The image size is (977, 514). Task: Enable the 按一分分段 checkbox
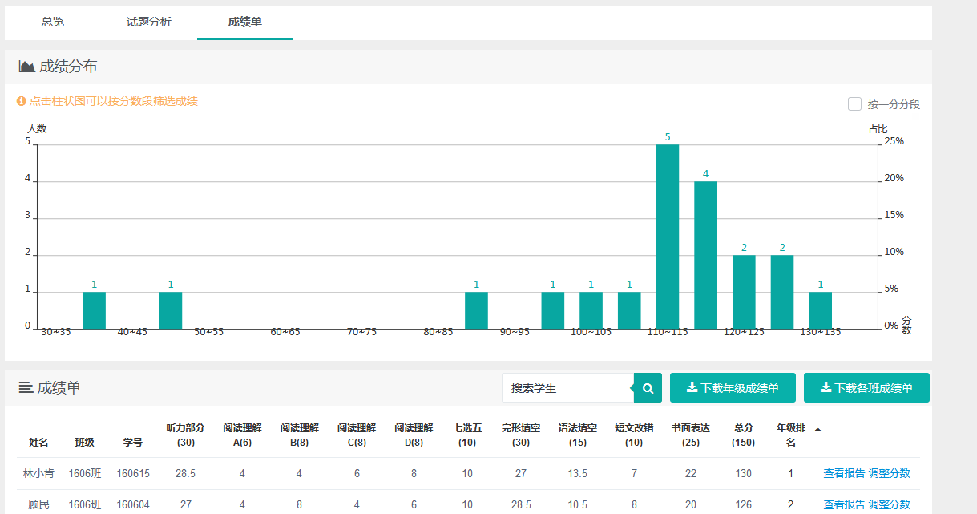tap(854, 104)
